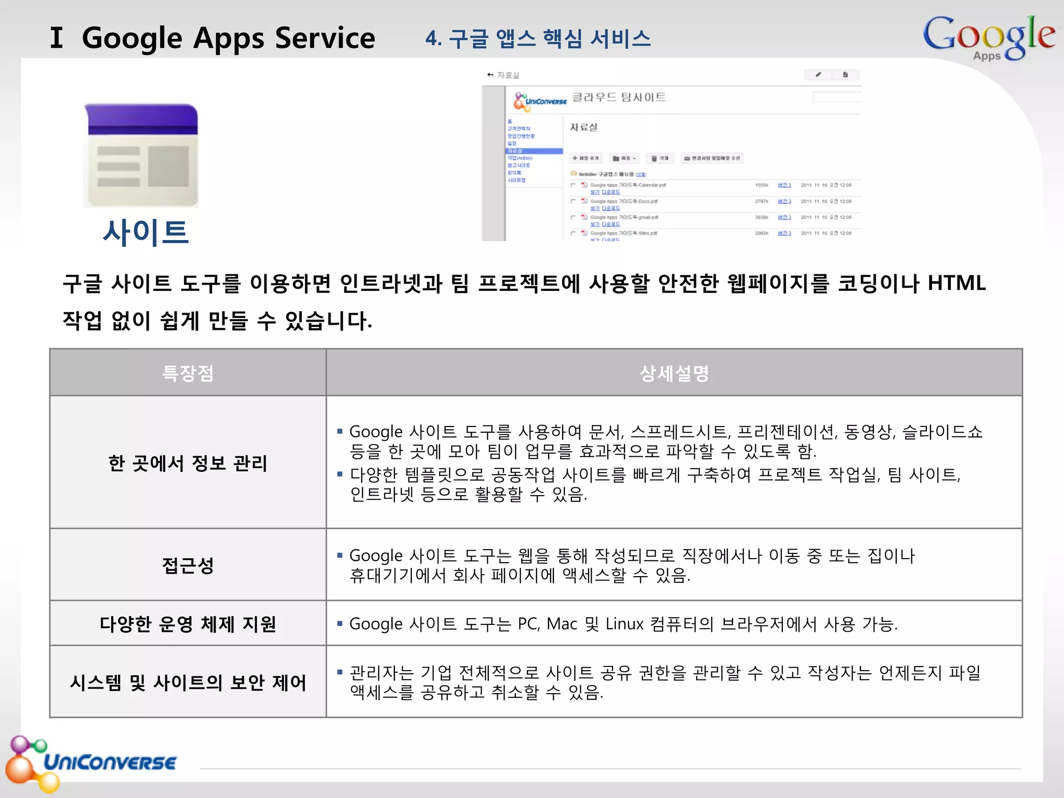Click file name Google Apps 가이드북-gmail.pdf
The image size is (1064, 798).
(x=624, y=217)
